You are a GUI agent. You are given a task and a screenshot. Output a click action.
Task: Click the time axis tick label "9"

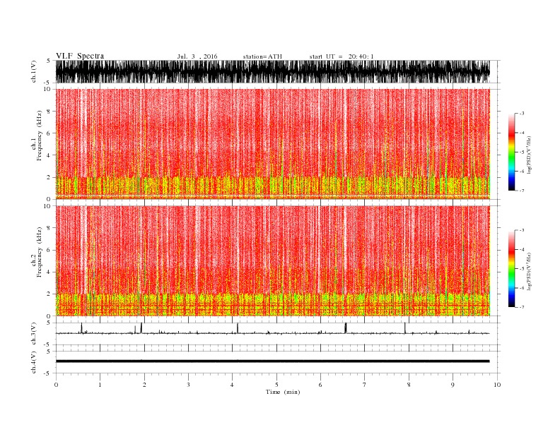[x=453, y=385]
